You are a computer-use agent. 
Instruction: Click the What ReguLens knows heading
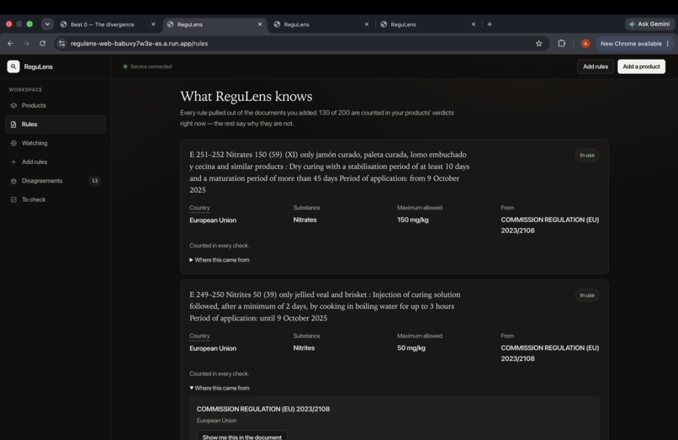click(246, 96)
